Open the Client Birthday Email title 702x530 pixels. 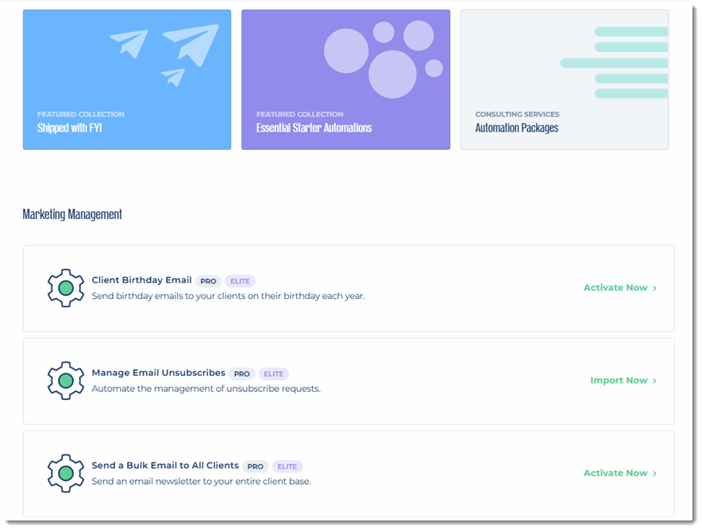pyautogui.click(x=141, y=280)
